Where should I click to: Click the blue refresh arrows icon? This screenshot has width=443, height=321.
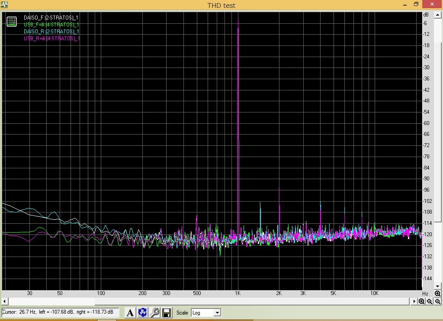click(x=142, y=312)
